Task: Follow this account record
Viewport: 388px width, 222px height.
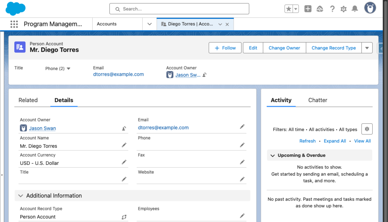Action: pyautogui.click(x=225, y=48)
